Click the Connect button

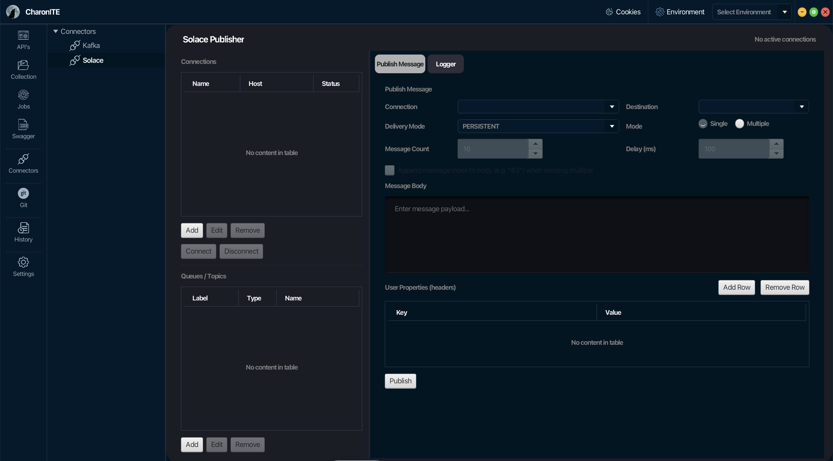tap(198, 251)
